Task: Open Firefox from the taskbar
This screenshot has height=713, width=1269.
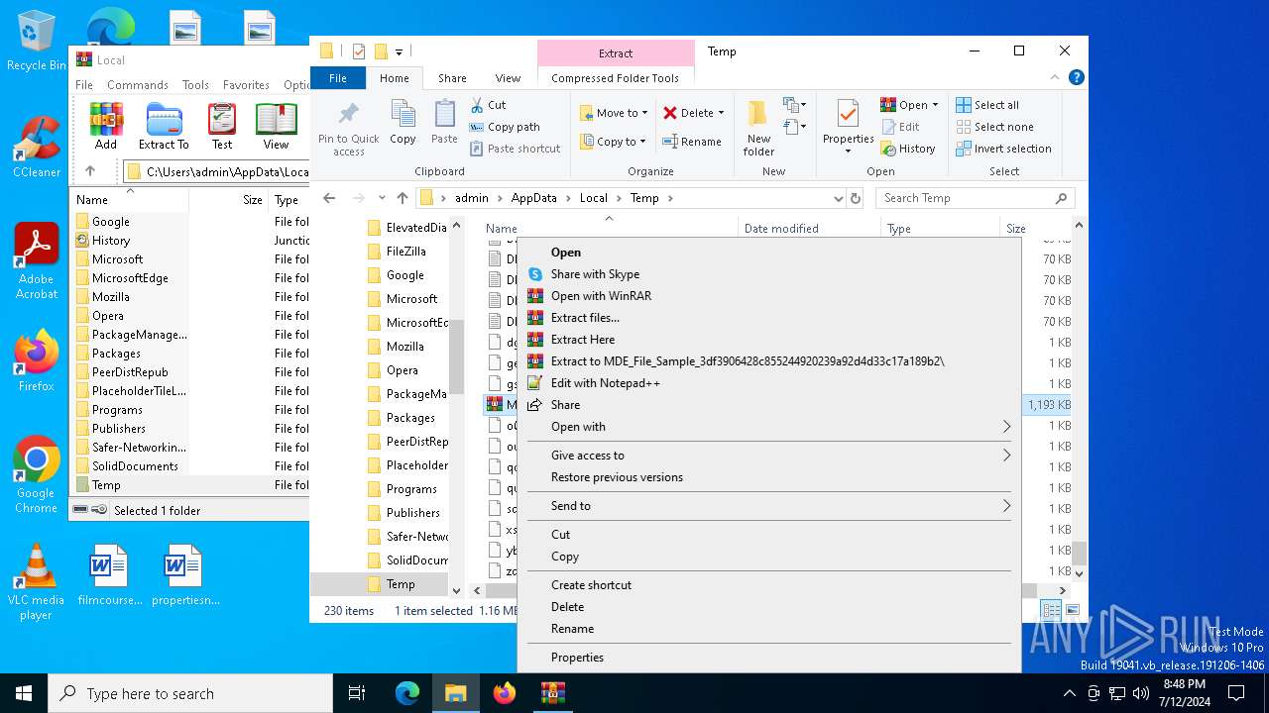Action: point(505,693)
